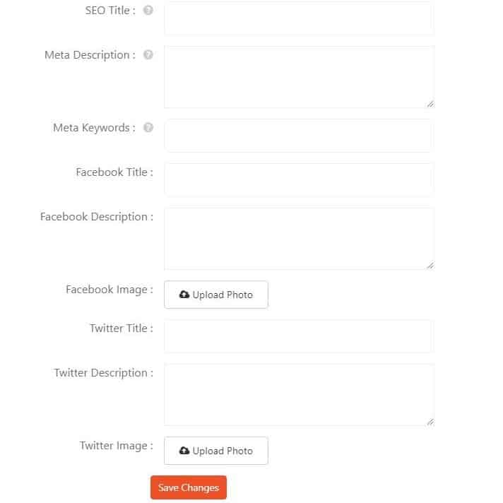Click the SEO Title help icon

coord(148,11)
